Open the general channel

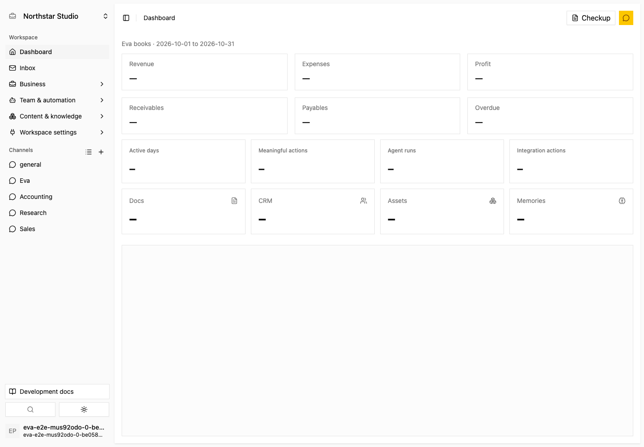coord(57,164)
